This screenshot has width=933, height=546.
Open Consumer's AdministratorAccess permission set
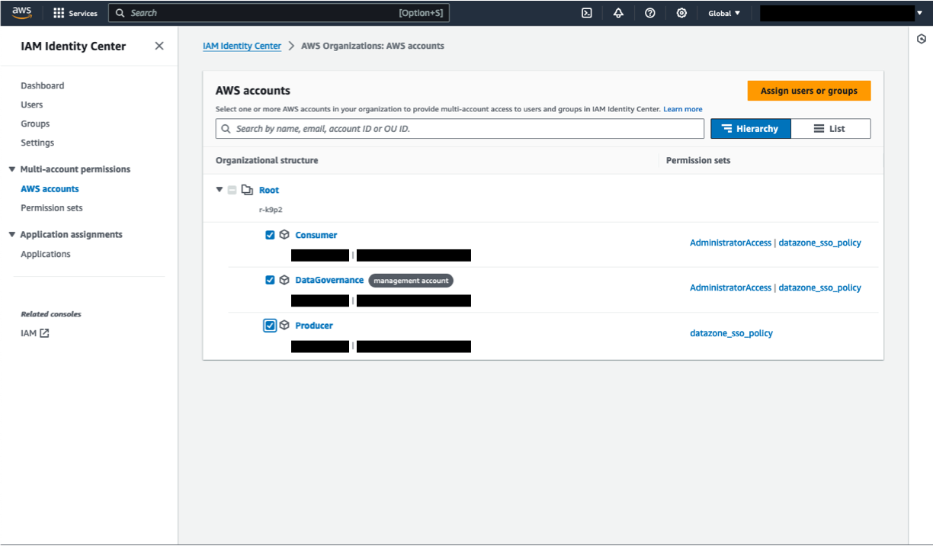click(730, 242)
